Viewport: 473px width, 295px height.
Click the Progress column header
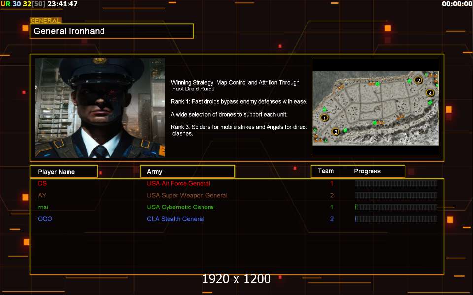[x=367, y=171]
